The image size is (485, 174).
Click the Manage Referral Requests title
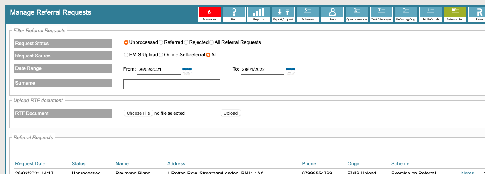pos(51,12)
